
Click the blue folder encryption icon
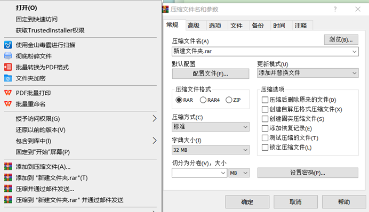coord(8,78)
